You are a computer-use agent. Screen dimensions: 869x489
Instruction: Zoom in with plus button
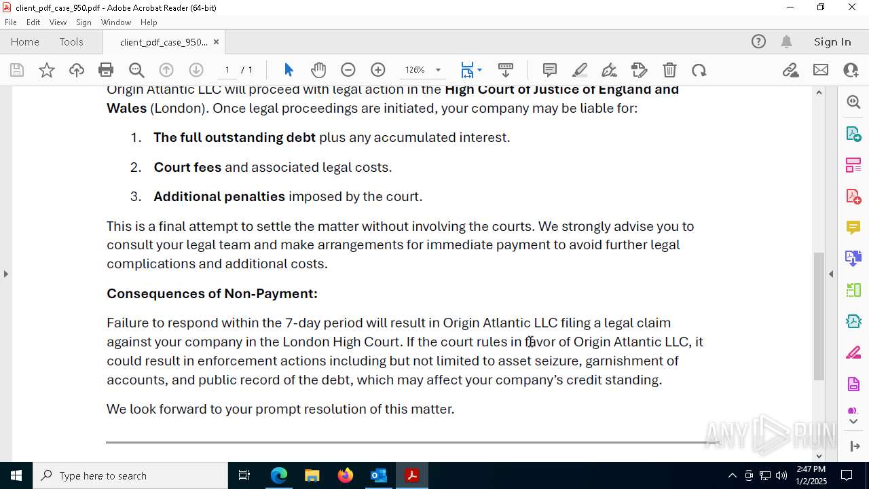tap(378, 70)
